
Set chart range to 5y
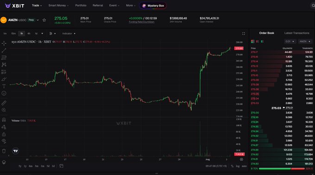pos(20,166)
